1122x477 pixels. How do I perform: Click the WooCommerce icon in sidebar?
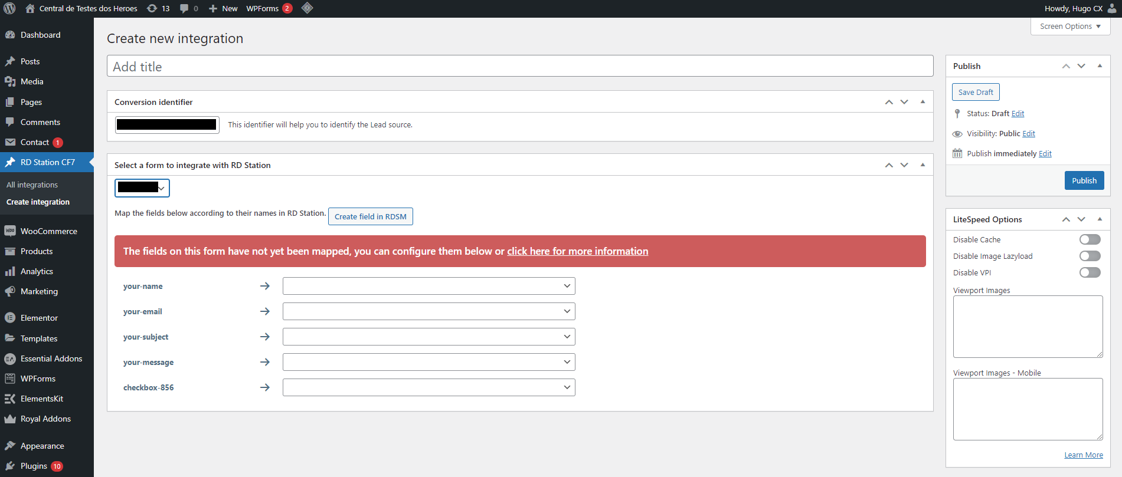tap(10, 231)
